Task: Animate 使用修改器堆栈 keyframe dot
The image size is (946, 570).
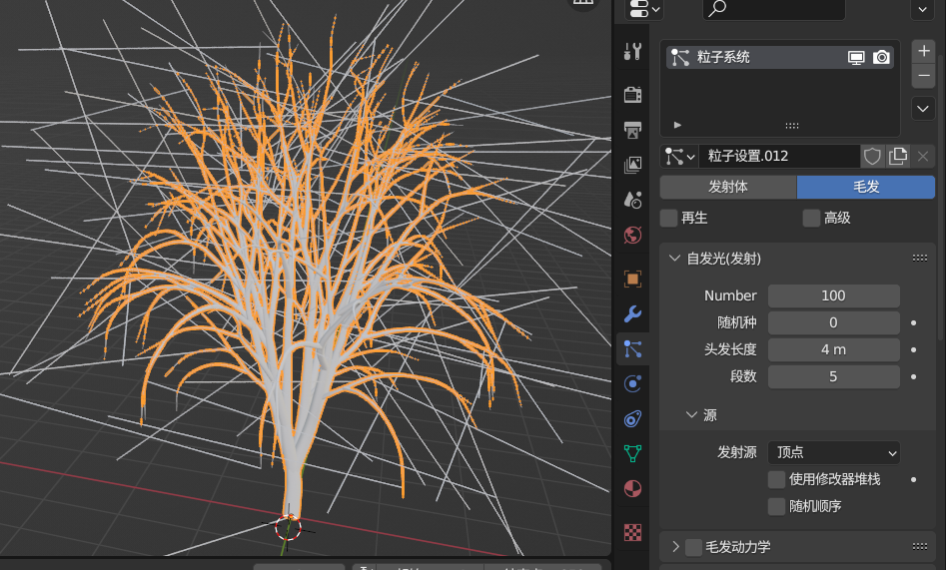Action: 914,479
